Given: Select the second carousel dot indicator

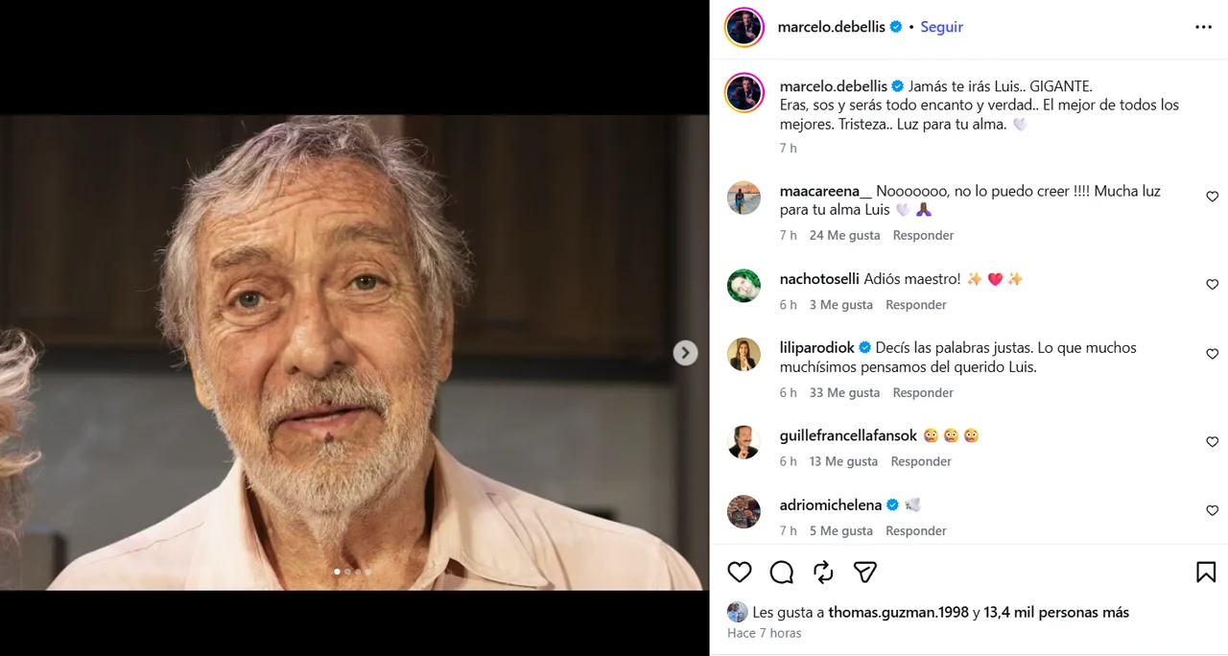Looking at the screenshot, I should point(347,572).
